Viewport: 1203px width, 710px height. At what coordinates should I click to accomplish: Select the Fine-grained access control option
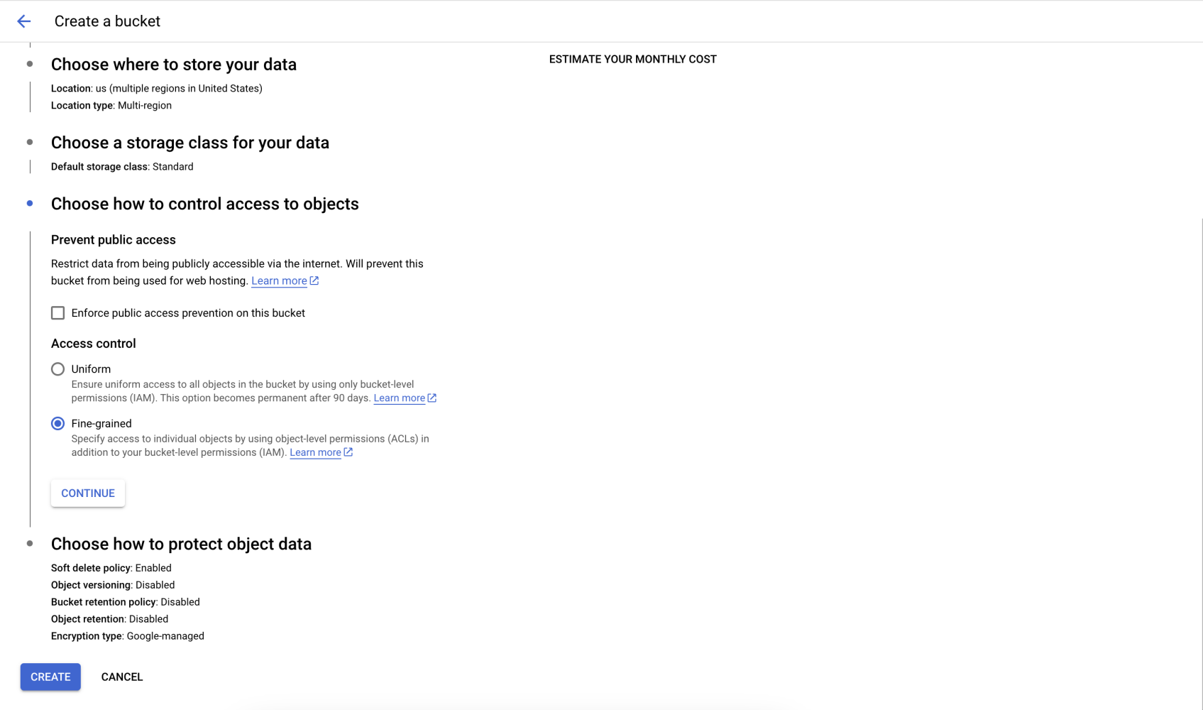coord(57,423)
